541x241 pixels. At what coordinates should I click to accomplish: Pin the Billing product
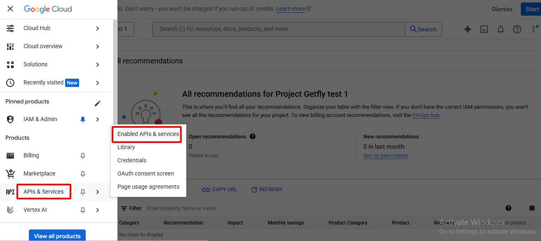coord(83,156)
